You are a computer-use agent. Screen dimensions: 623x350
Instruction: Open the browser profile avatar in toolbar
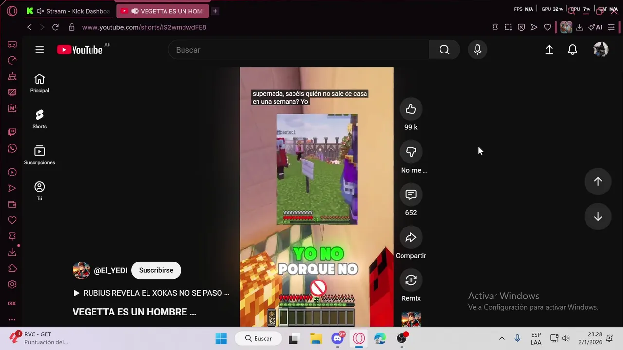point(566,27)
